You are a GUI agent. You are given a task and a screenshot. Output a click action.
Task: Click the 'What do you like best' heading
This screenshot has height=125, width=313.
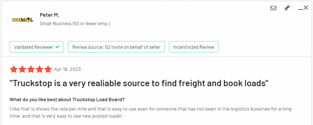click(67, 99)
